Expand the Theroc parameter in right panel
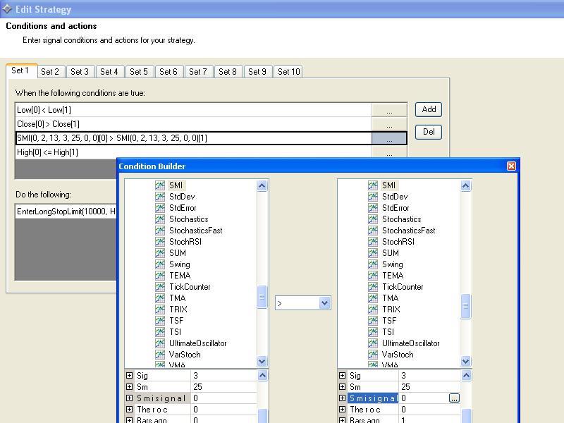The width and height of the screenshot is (564, 423). (342, 410)
